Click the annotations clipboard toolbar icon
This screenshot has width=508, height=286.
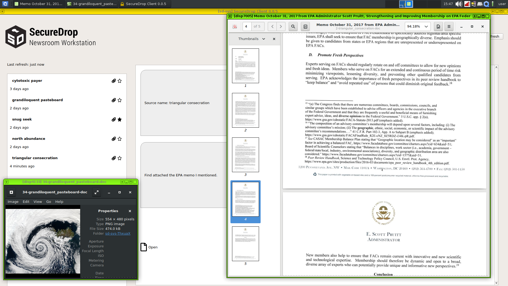[x=305, y=26]
